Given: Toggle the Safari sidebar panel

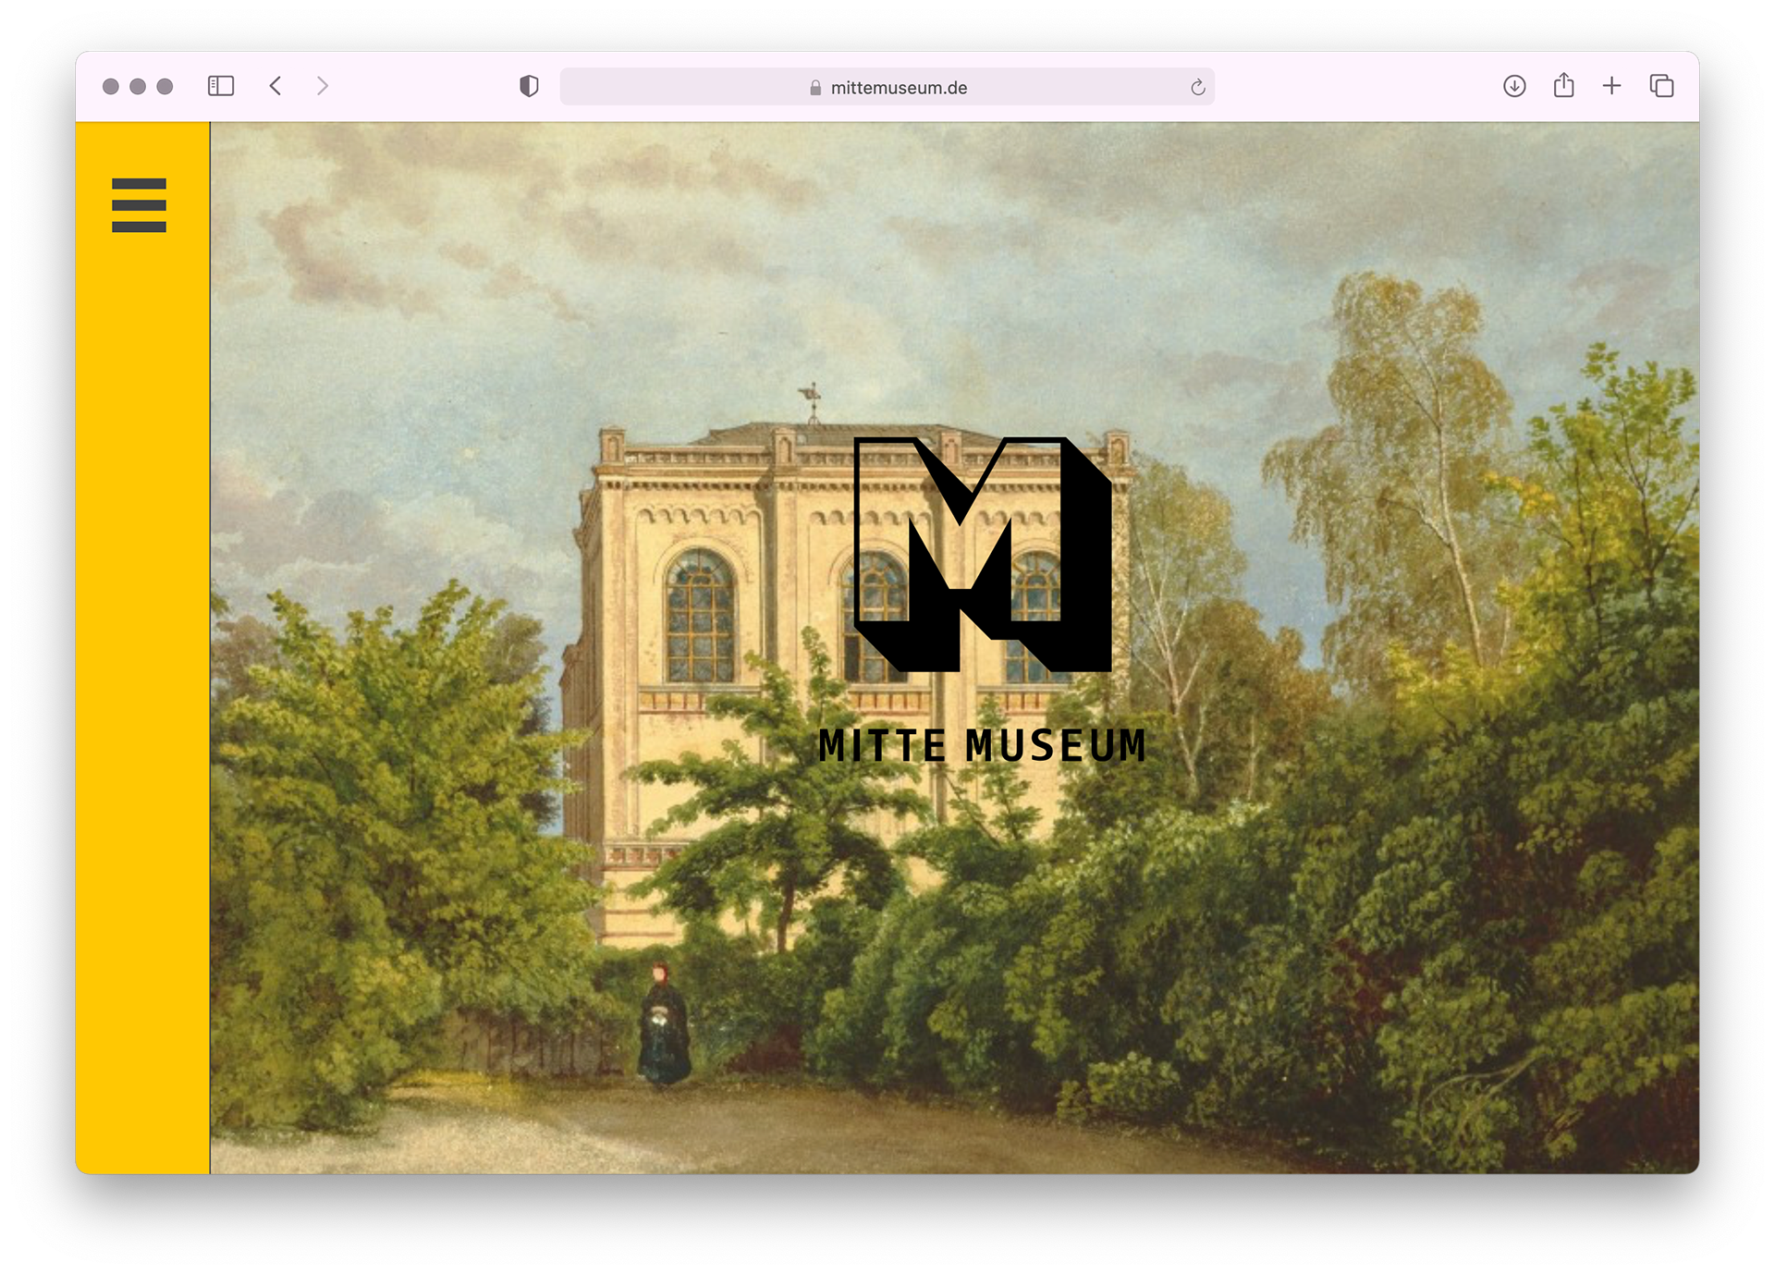Looking at the screenshot, I should 221,86.
